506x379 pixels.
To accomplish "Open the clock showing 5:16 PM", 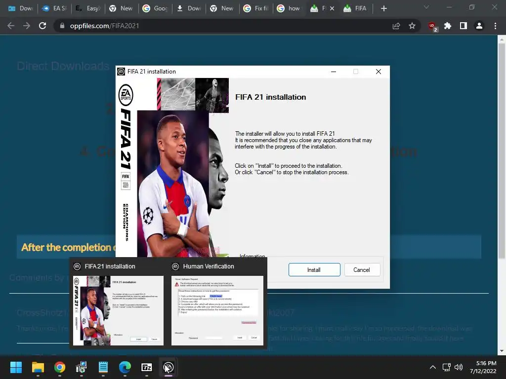I will 483,367.
